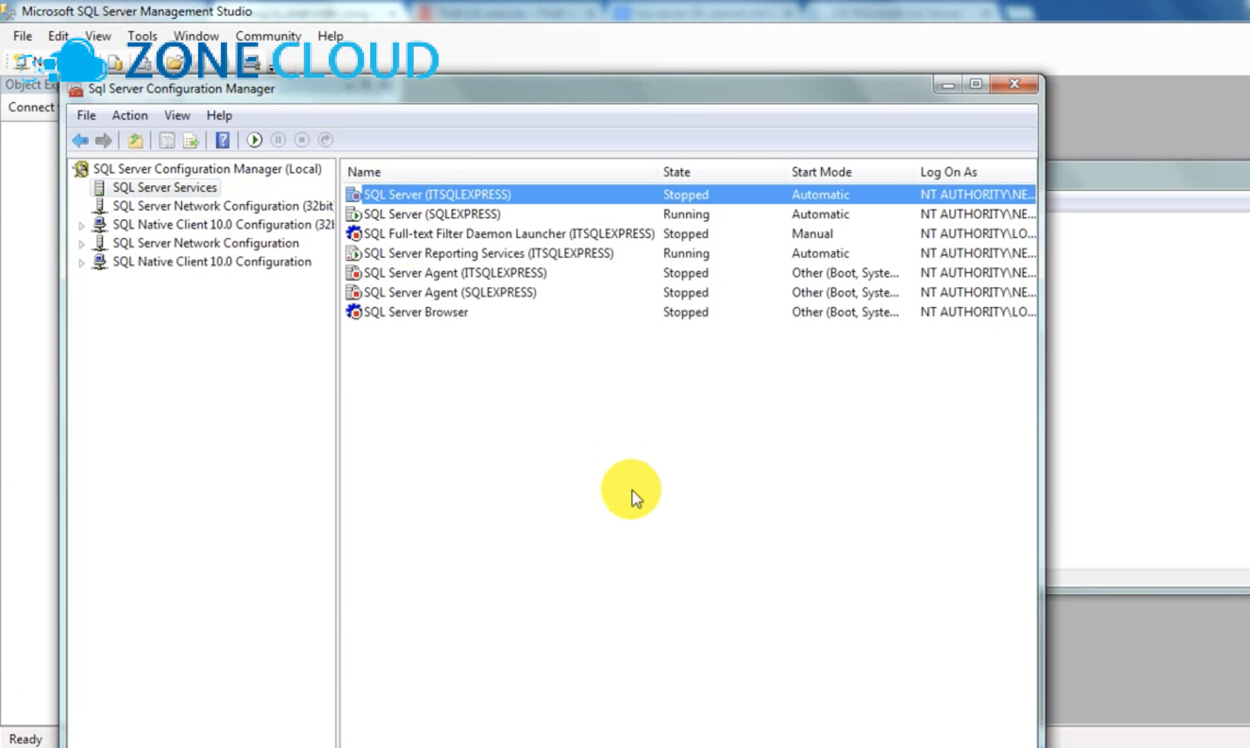Open the Properties toolbar icon
Image resolution: width=1250 pixels, height=748 pixels.
click(167, 140)
